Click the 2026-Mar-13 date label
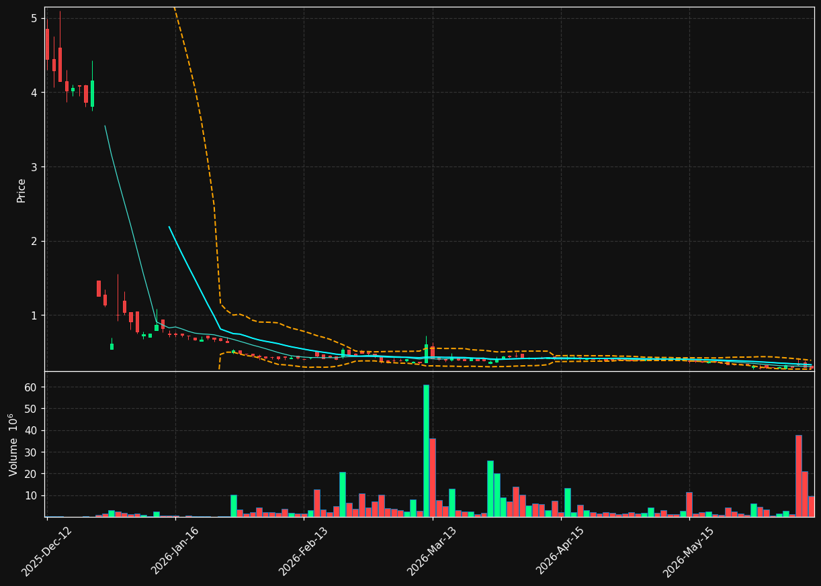 pyautogui.click(x=432, y=551)
